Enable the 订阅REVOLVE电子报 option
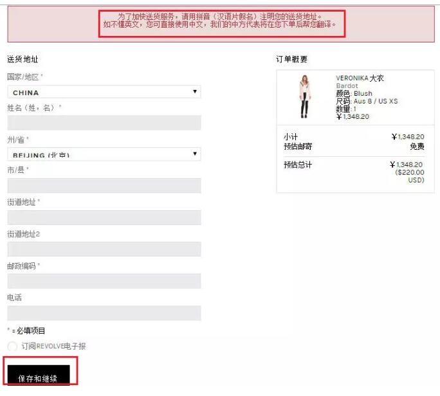440x396 pixels. pyautogui.click(x=12, y=346)
